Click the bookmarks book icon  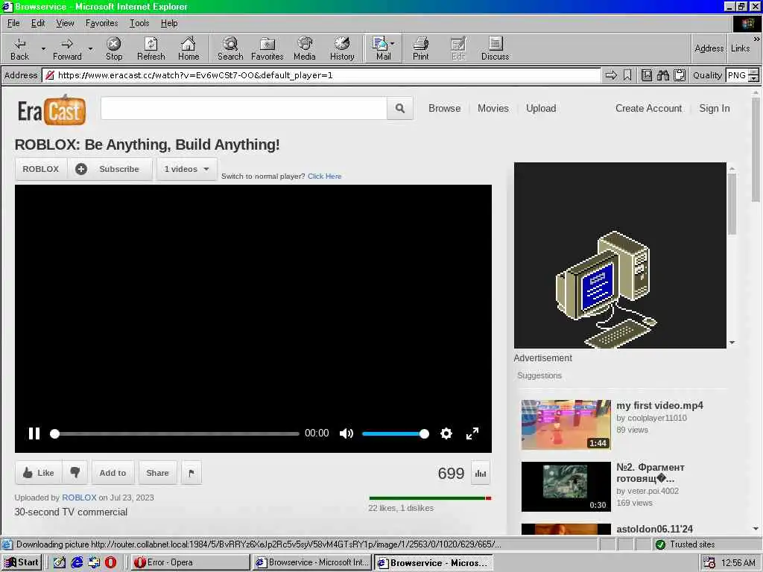tap(647, 75)
